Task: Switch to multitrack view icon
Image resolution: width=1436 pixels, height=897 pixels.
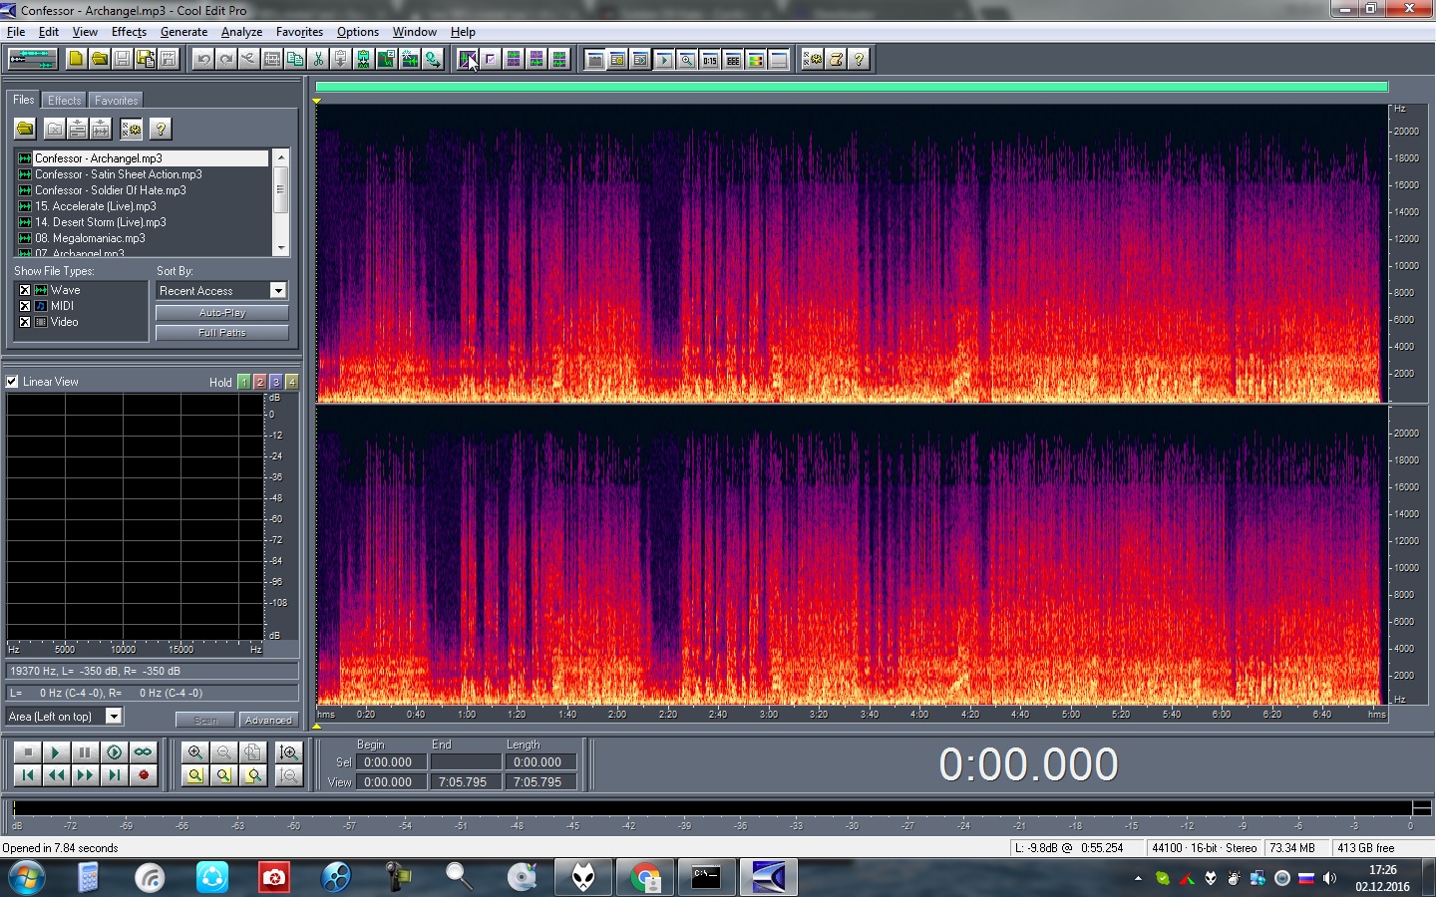Action: (33, 59)
